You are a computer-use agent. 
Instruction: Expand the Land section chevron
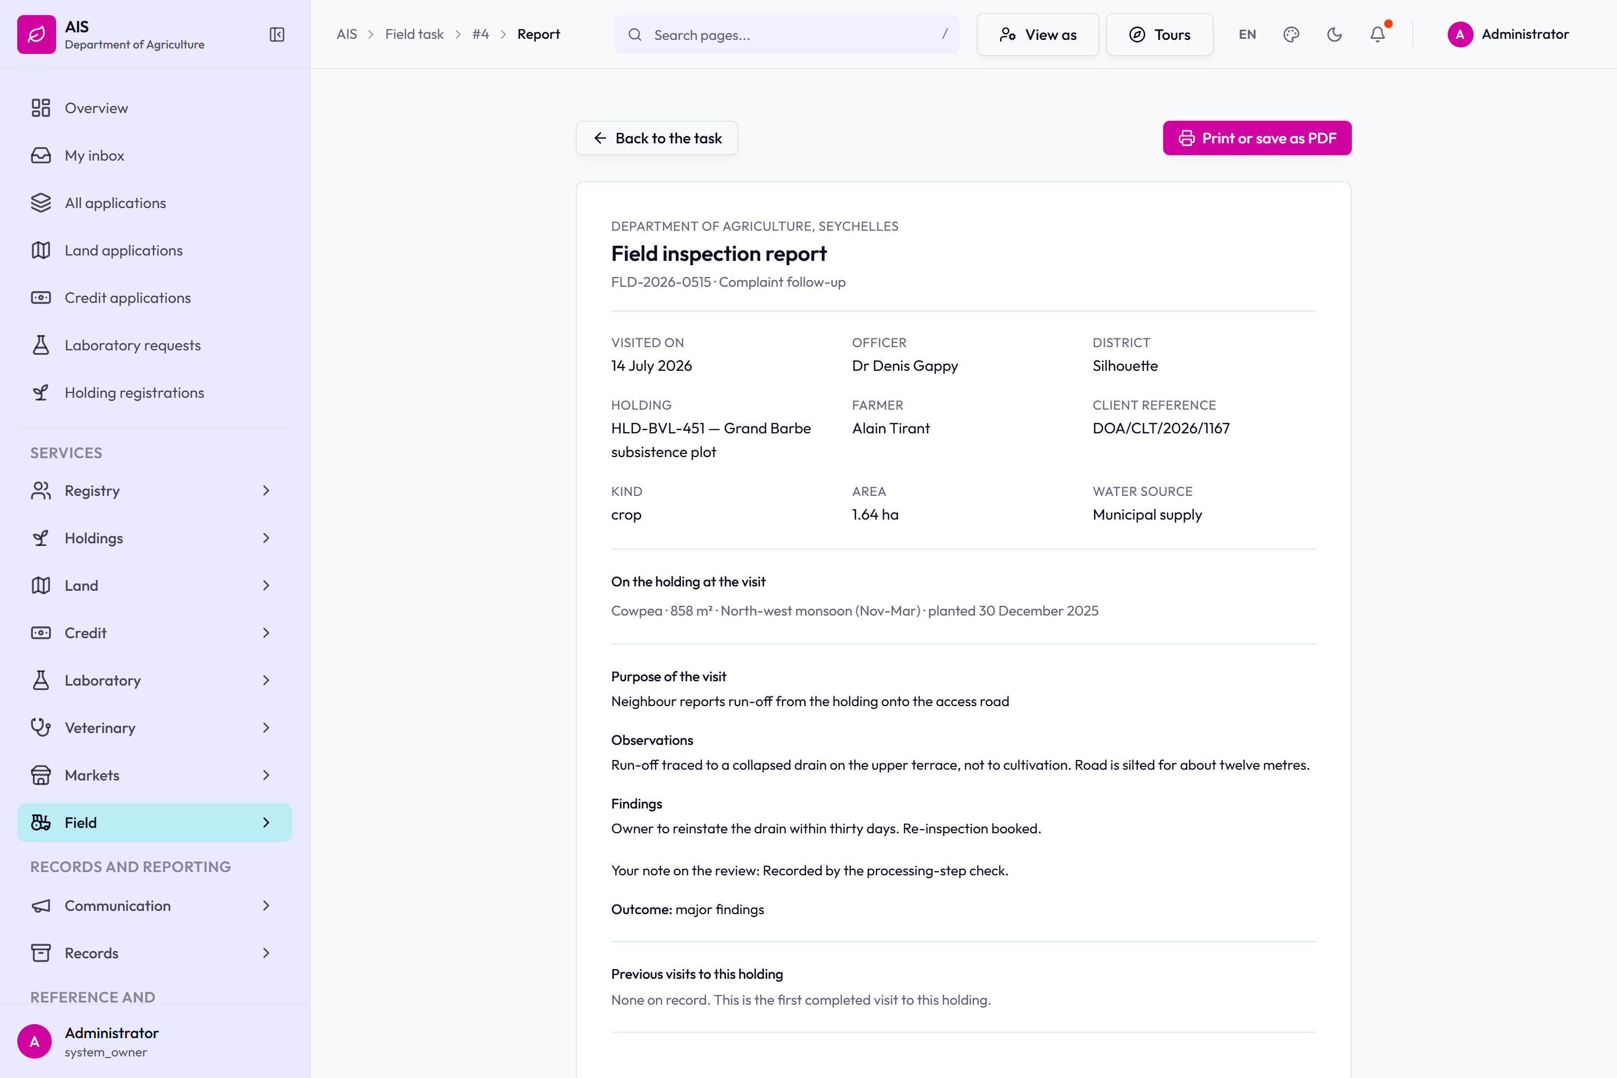pos(266,586)
